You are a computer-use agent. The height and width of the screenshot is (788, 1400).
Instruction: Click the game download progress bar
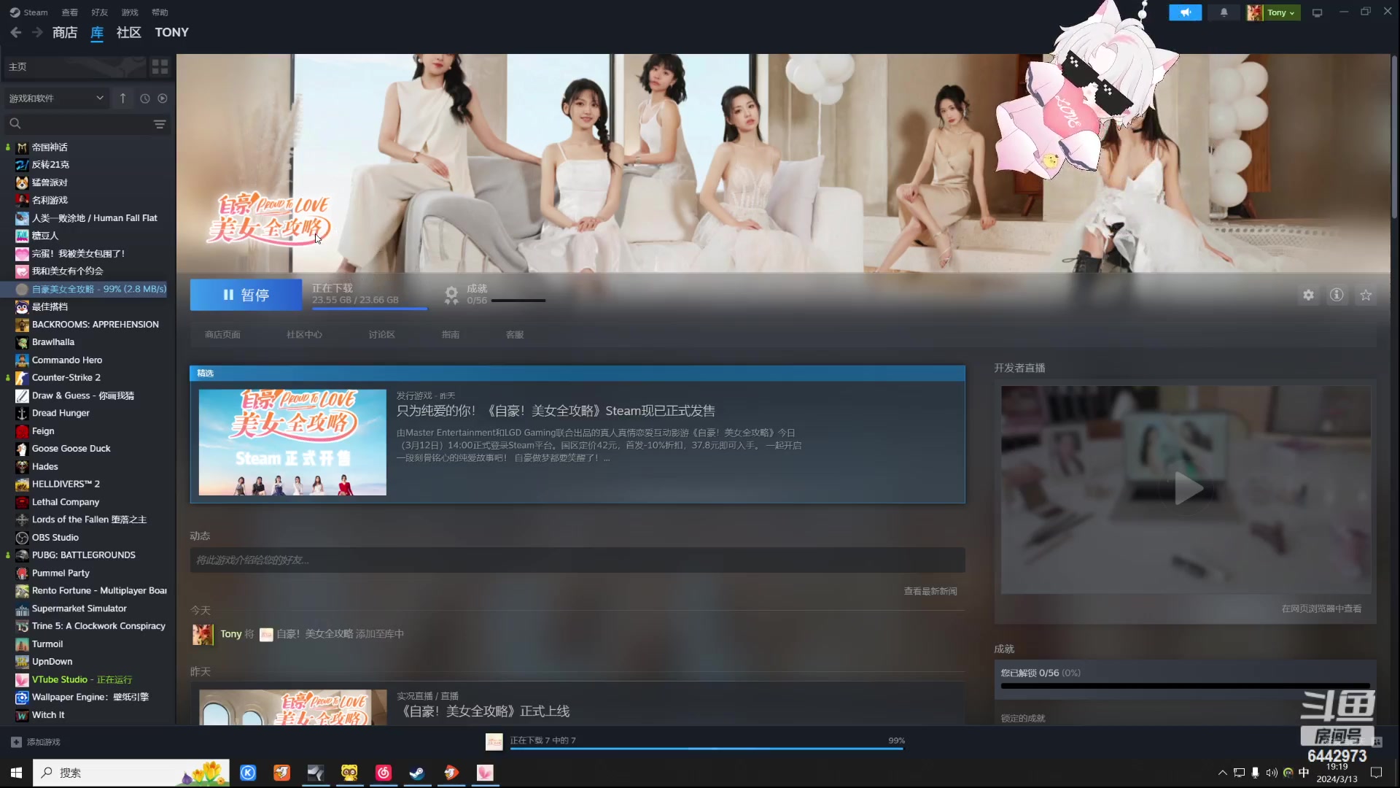point(370,309)
